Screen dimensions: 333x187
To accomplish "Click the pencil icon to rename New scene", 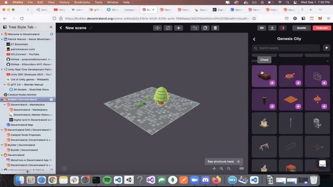I will point(91,28).
